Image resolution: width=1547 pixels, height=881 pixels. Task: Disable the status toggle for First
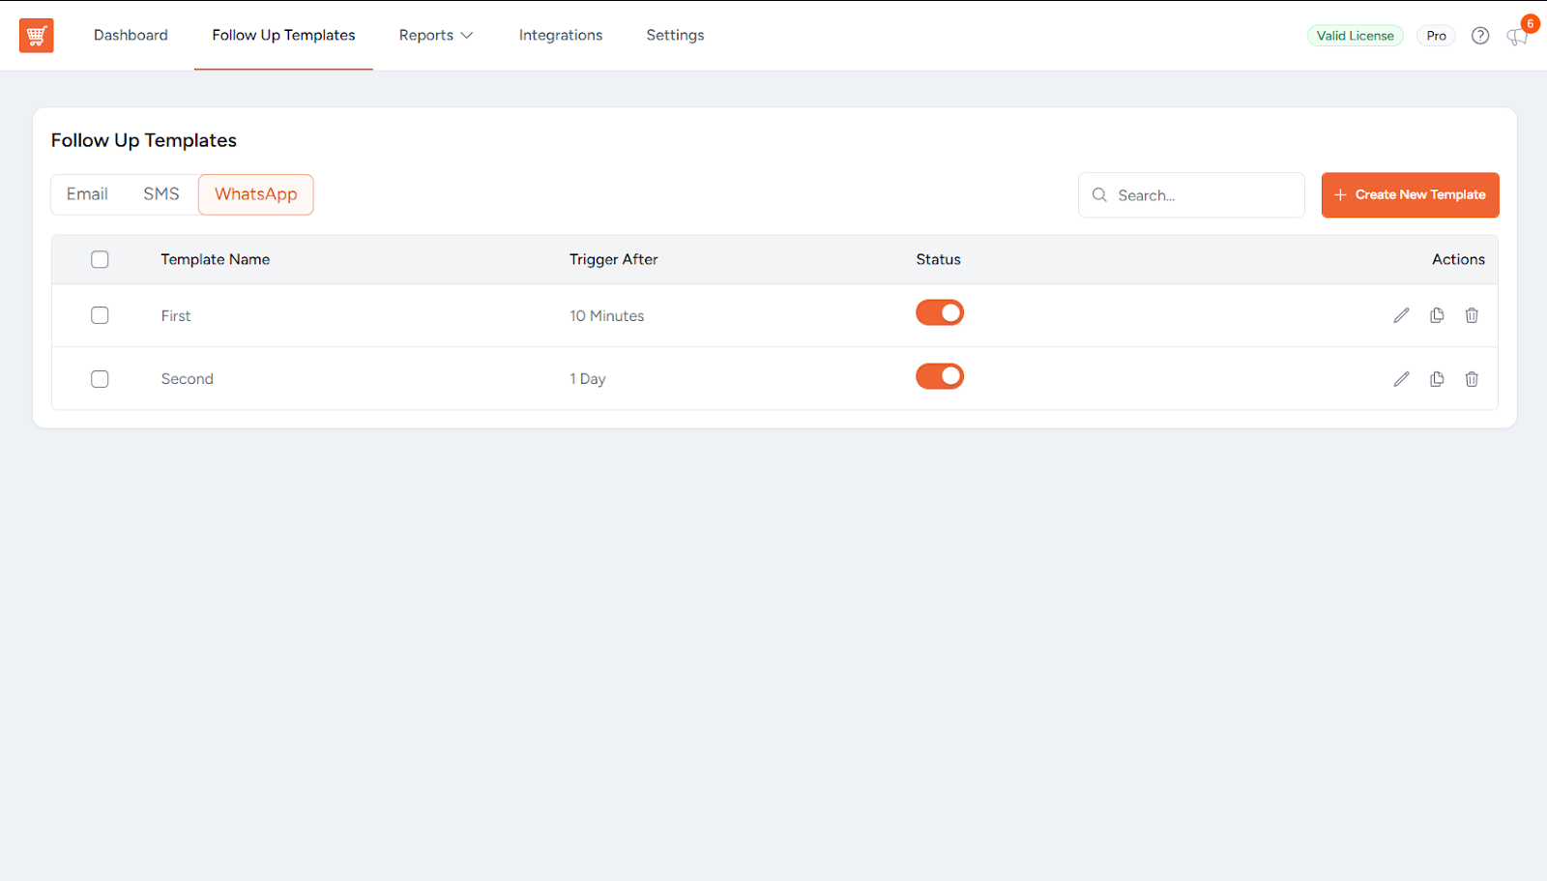pyautogui.click(x=939, y=312)
